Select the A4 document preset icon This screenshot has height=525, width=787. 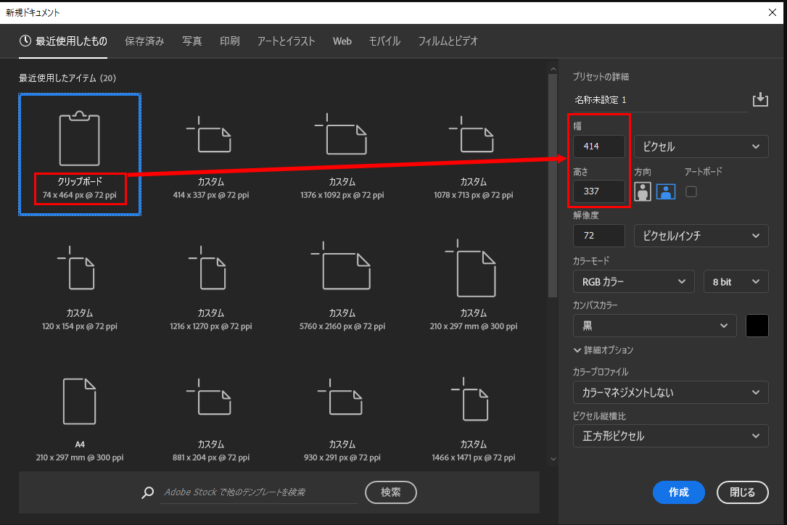pyautogui.click(x=79, y=402)
